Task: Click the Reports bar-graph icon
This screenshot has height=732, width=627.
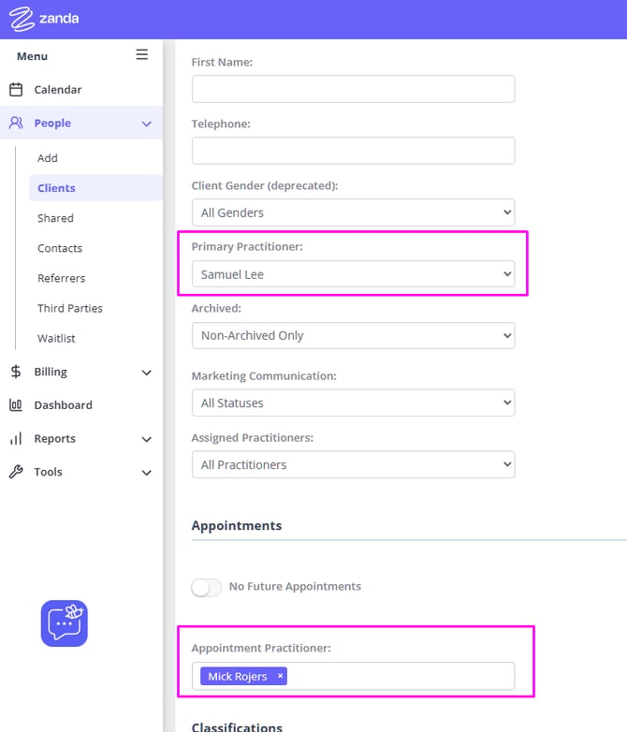Action: click(16, 438)
